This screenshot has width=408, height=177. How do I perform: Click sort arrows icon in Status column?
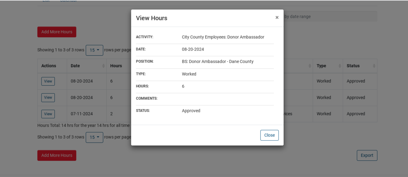click(x=374, y=66)
